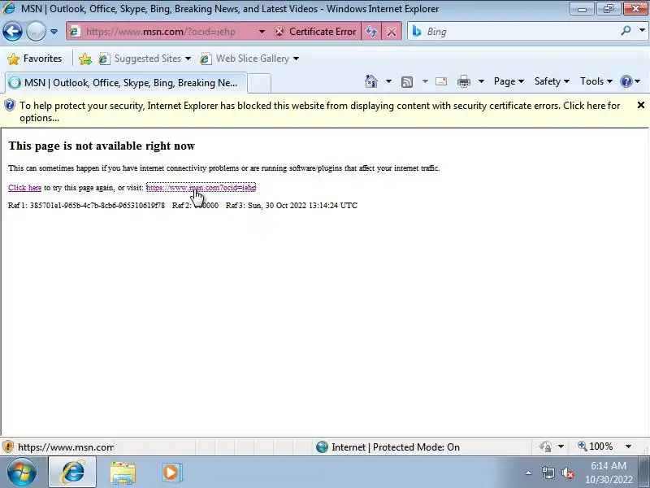Refresh the page with the refresh icon
Screen dimensions: 650x488
[x=371, y=32]
